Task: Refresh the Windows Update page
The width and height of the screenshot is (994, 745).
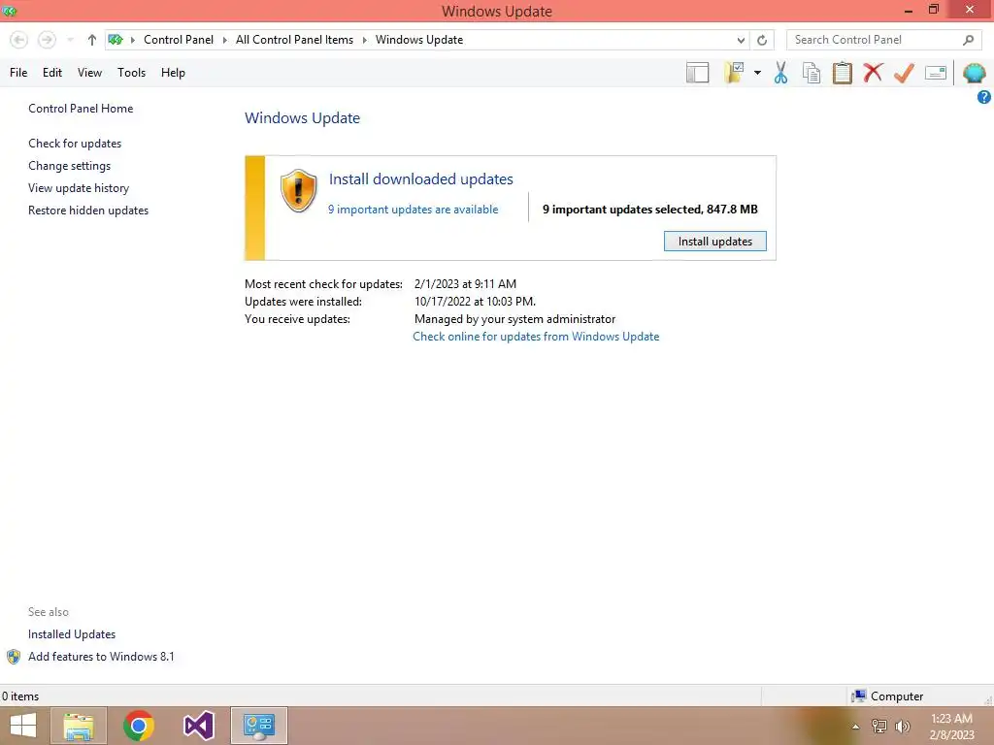Action: click(x=762, y=40)
